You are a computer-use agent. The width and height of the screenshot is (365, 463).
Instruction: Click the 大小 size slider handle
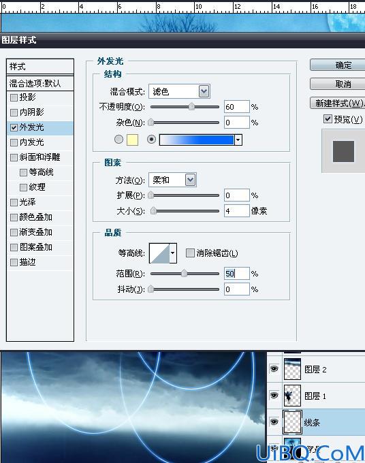pyautogui.click(x=153, y=210)
